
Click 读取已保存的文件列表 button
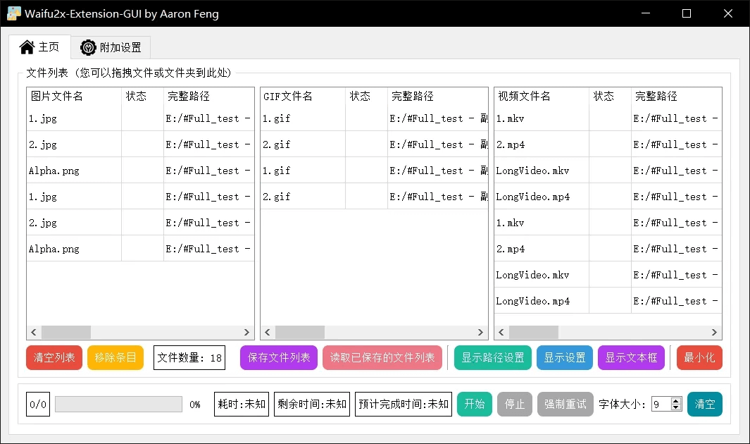(382, 358)
